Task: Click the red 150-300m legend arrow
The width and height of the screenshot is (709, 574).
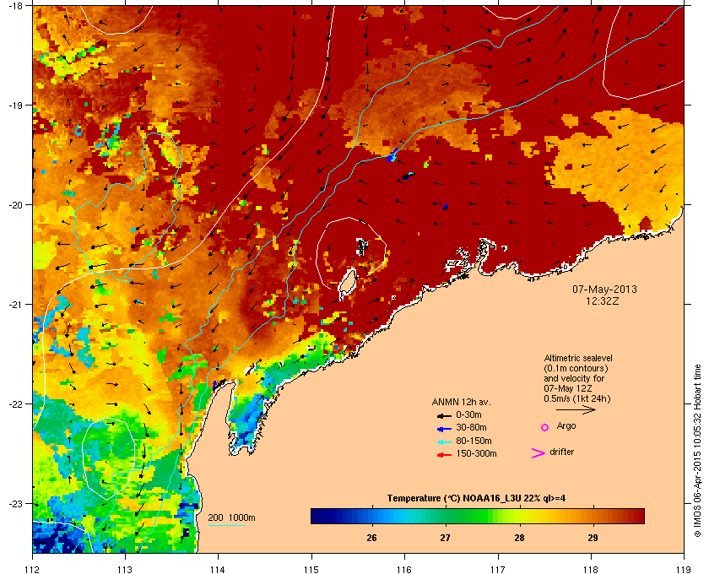Action: pos(444,455)
